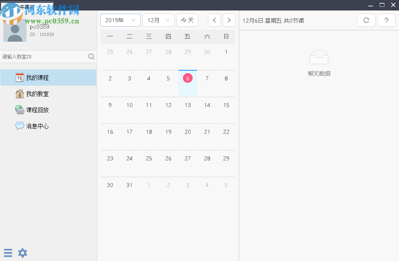The image size is (399, 261).
Task: Open 我的课程 from the sidebar
Action: [48, 78]
